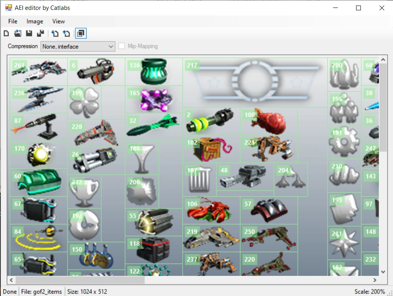Select yellow-trimmed device texture 65

(x=39, y=264)
